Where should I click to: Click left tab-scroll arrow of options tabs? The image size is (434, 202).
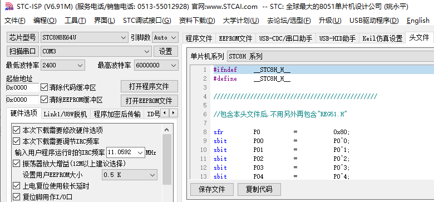(x=165, y=113)
